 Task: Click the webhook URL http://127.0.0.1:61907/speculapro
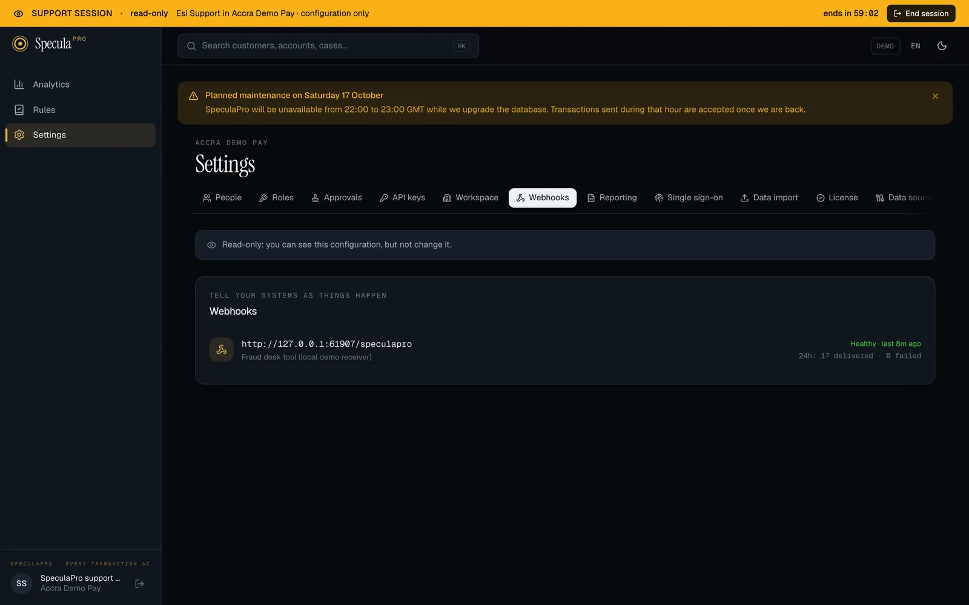coord(326,344)
